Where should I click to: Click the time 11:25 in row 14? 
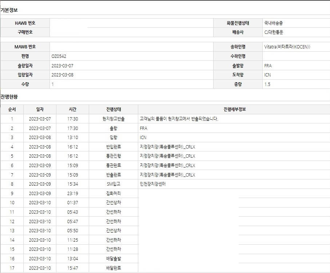coord(73,240)
